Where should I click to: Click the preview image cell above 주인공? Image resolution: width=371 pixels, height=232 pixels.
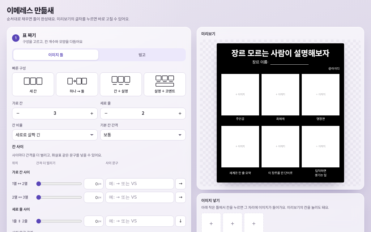click(240, 95)
